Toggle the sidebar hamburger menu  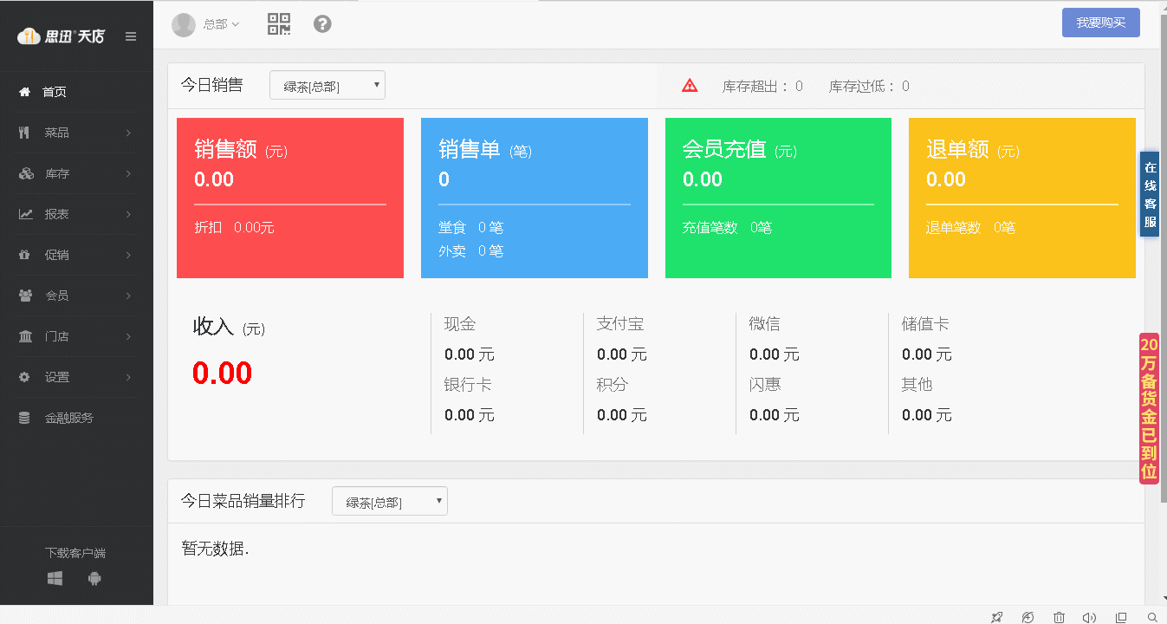[131, 36]
